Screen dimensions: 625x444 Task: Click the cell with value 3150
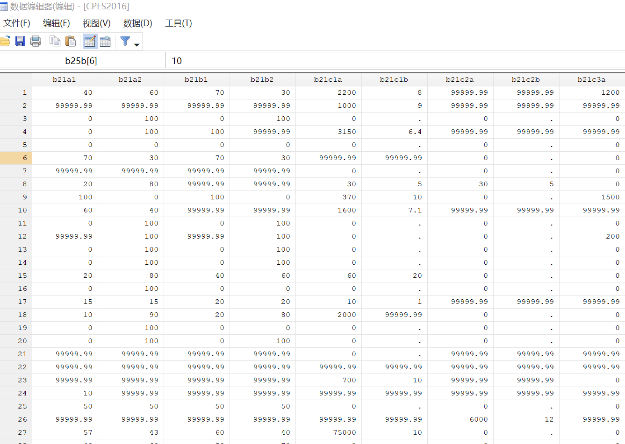pos(328,132)
